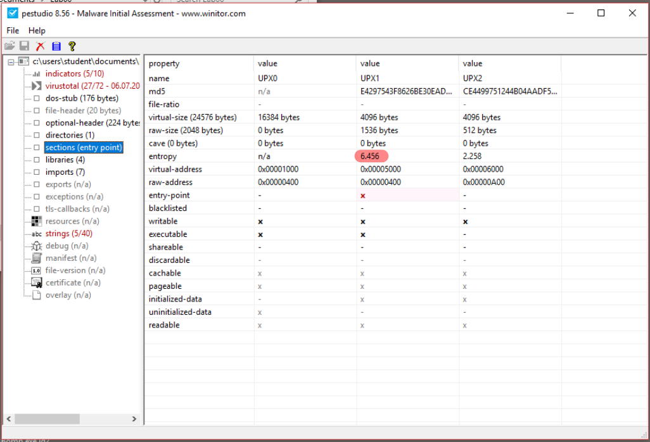
Task: Click the CE4499751244B04AADF5 md5 cell
Action: coord(510,92)
